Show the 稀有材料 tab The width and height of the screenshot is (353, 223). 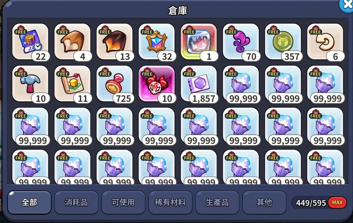(x=170, y=203)
